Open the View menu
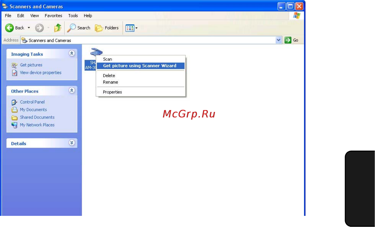The image size is (375, 227). (x=35, y=16)
